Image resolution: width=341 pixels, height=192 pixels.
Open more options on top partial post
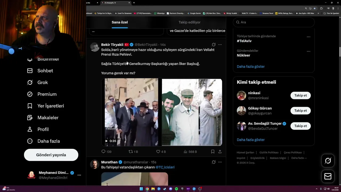coord(93,31)
